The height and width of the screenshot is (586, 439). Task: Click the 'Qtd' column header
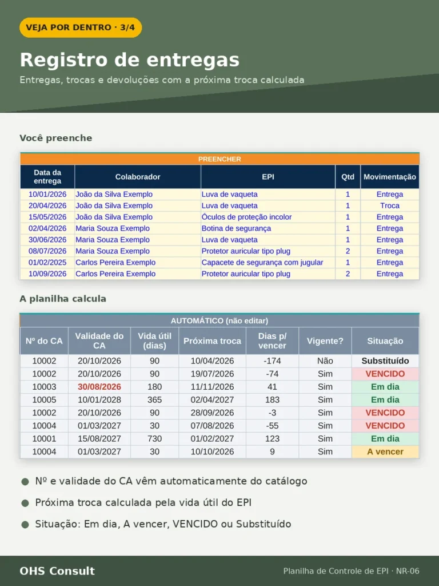(348, 177)
